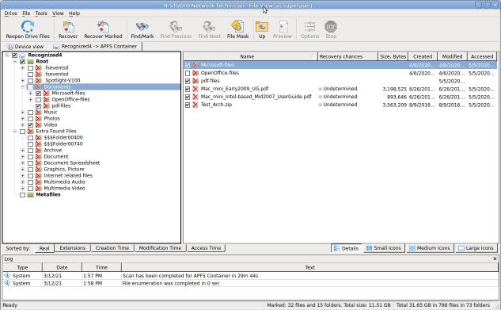Click the Recognized4 drive icon in tree

22,55
